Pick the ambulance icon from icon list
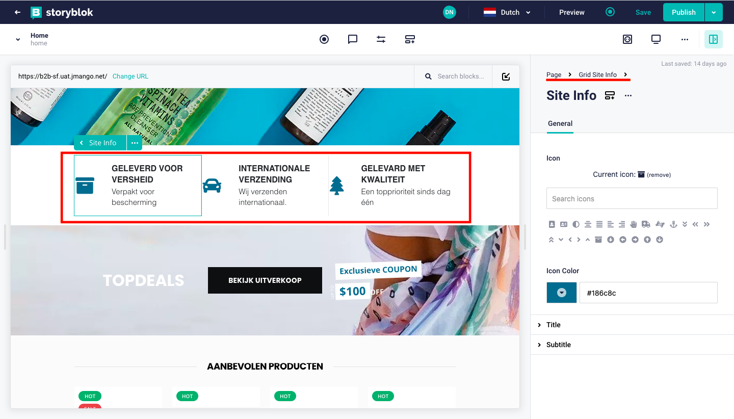This screenshot has height=419, width=734. 646,224
